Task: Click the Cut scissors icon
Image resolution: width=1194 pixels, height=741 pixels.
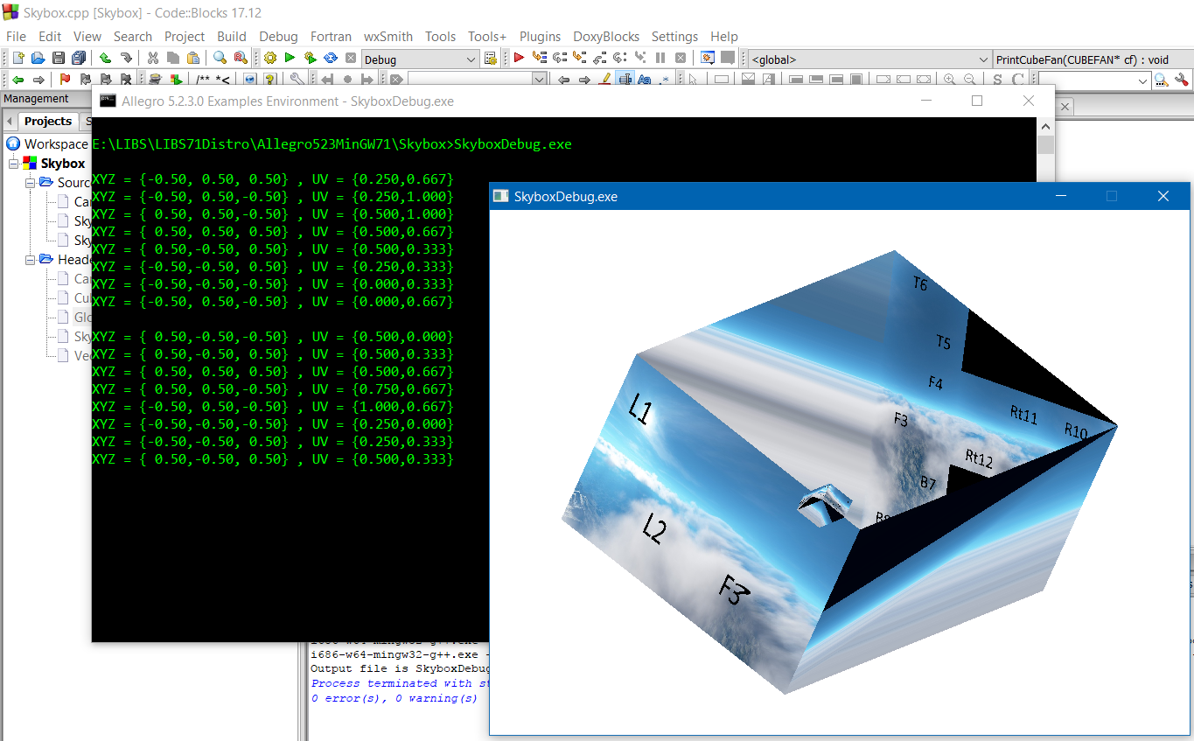Action: click(x=153, y=59)
